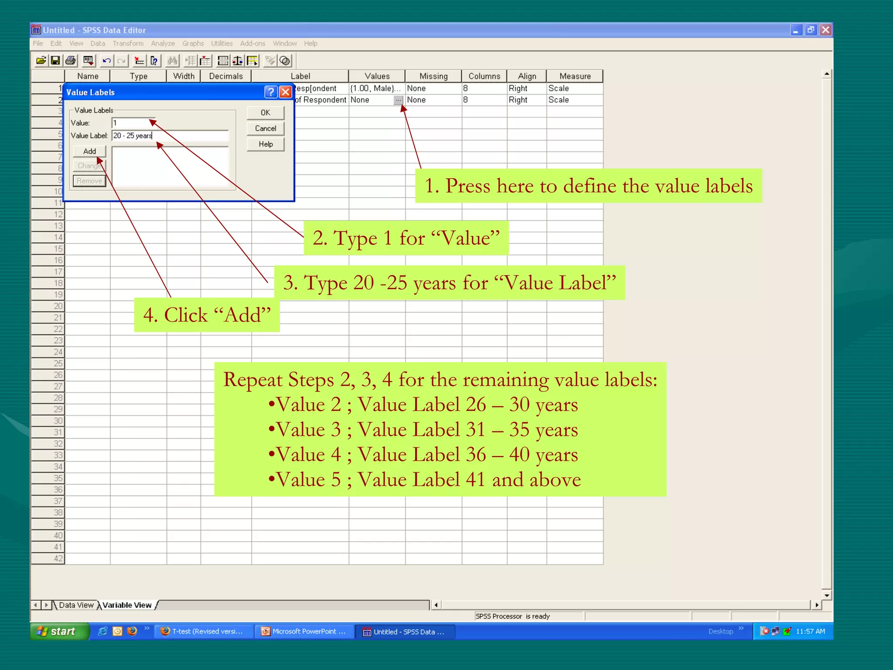Click the Use Sets circles icon

pos(285,61)
